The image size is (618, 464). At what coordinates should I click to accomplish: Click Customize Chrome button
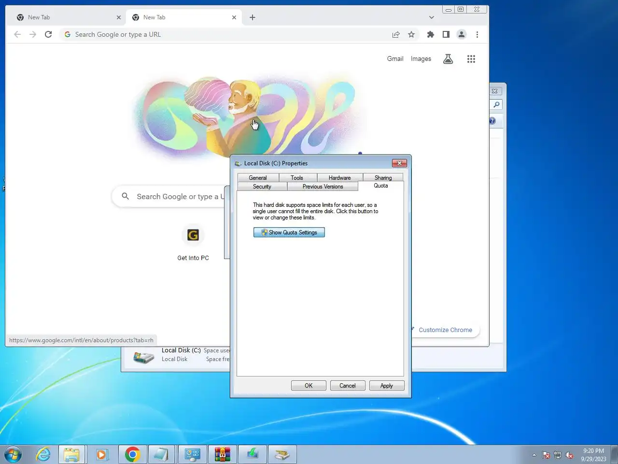click(x=445, y=330)
